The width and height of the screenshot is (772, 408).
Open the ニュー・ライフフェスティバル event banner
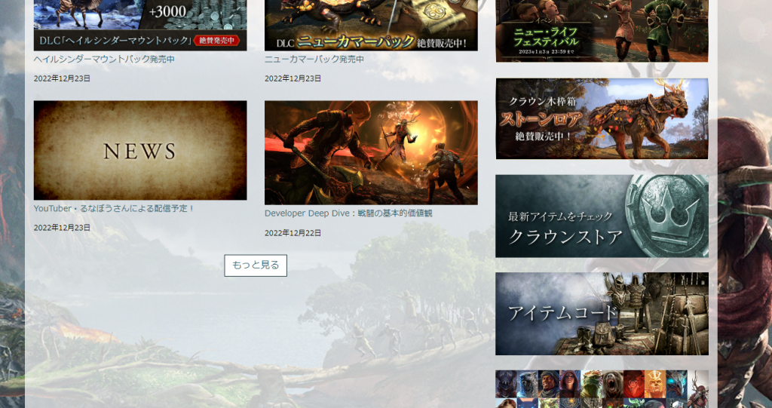pyautogui.click(x=602, y=31)
